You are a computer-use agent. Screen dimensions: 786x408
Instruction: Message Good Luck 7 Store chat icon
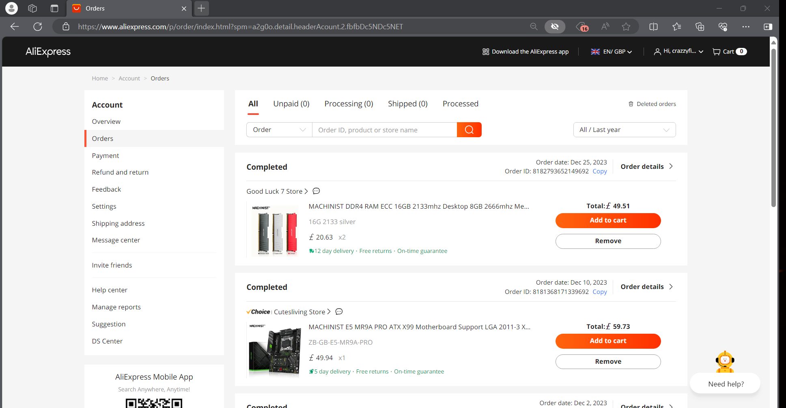(317, 191)
